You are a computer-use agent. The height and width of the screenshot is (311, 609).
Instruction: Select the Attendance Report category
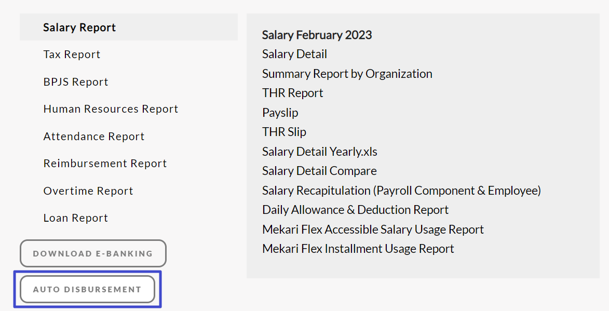pyautogui.click(x=94, y=136)
